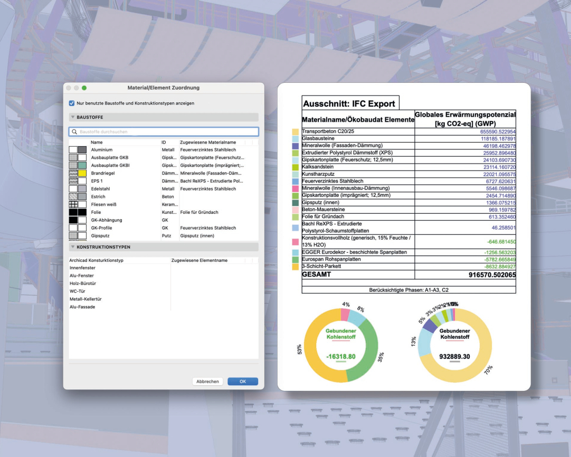Image resolution: width=571 pixels, height=457 pixels.
Task: Collapse the BAUSTOFFE section
Action: [x=72, y=117]
